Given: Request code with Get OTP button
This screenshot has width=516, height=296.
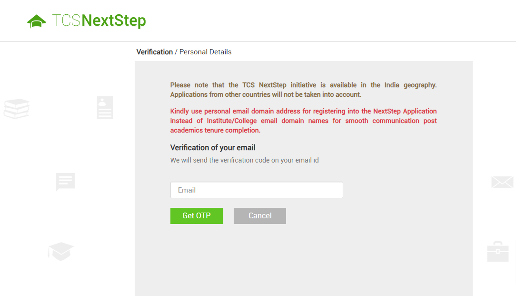Looking at the screenshot, I should 197,216.
